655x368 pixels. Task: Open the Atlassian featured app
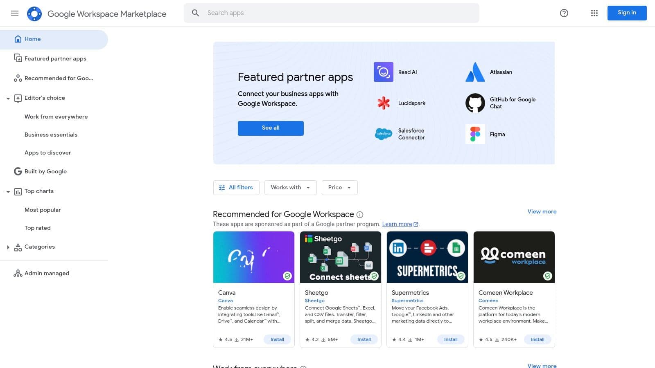(x=475, y=72)
